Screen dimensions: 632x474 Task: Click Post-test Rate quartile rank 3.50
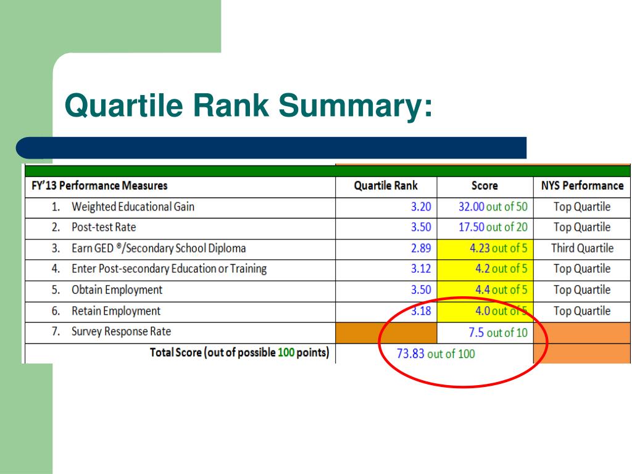click(x=421, y=227)
